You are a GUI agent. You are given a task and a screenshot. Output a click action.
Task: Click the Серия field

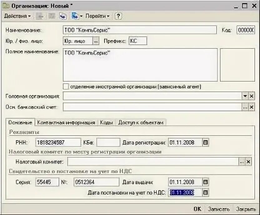click(47, 182)
